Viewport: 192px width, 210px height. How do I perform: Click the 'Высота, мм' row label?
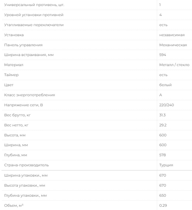[x=15, y=135]
